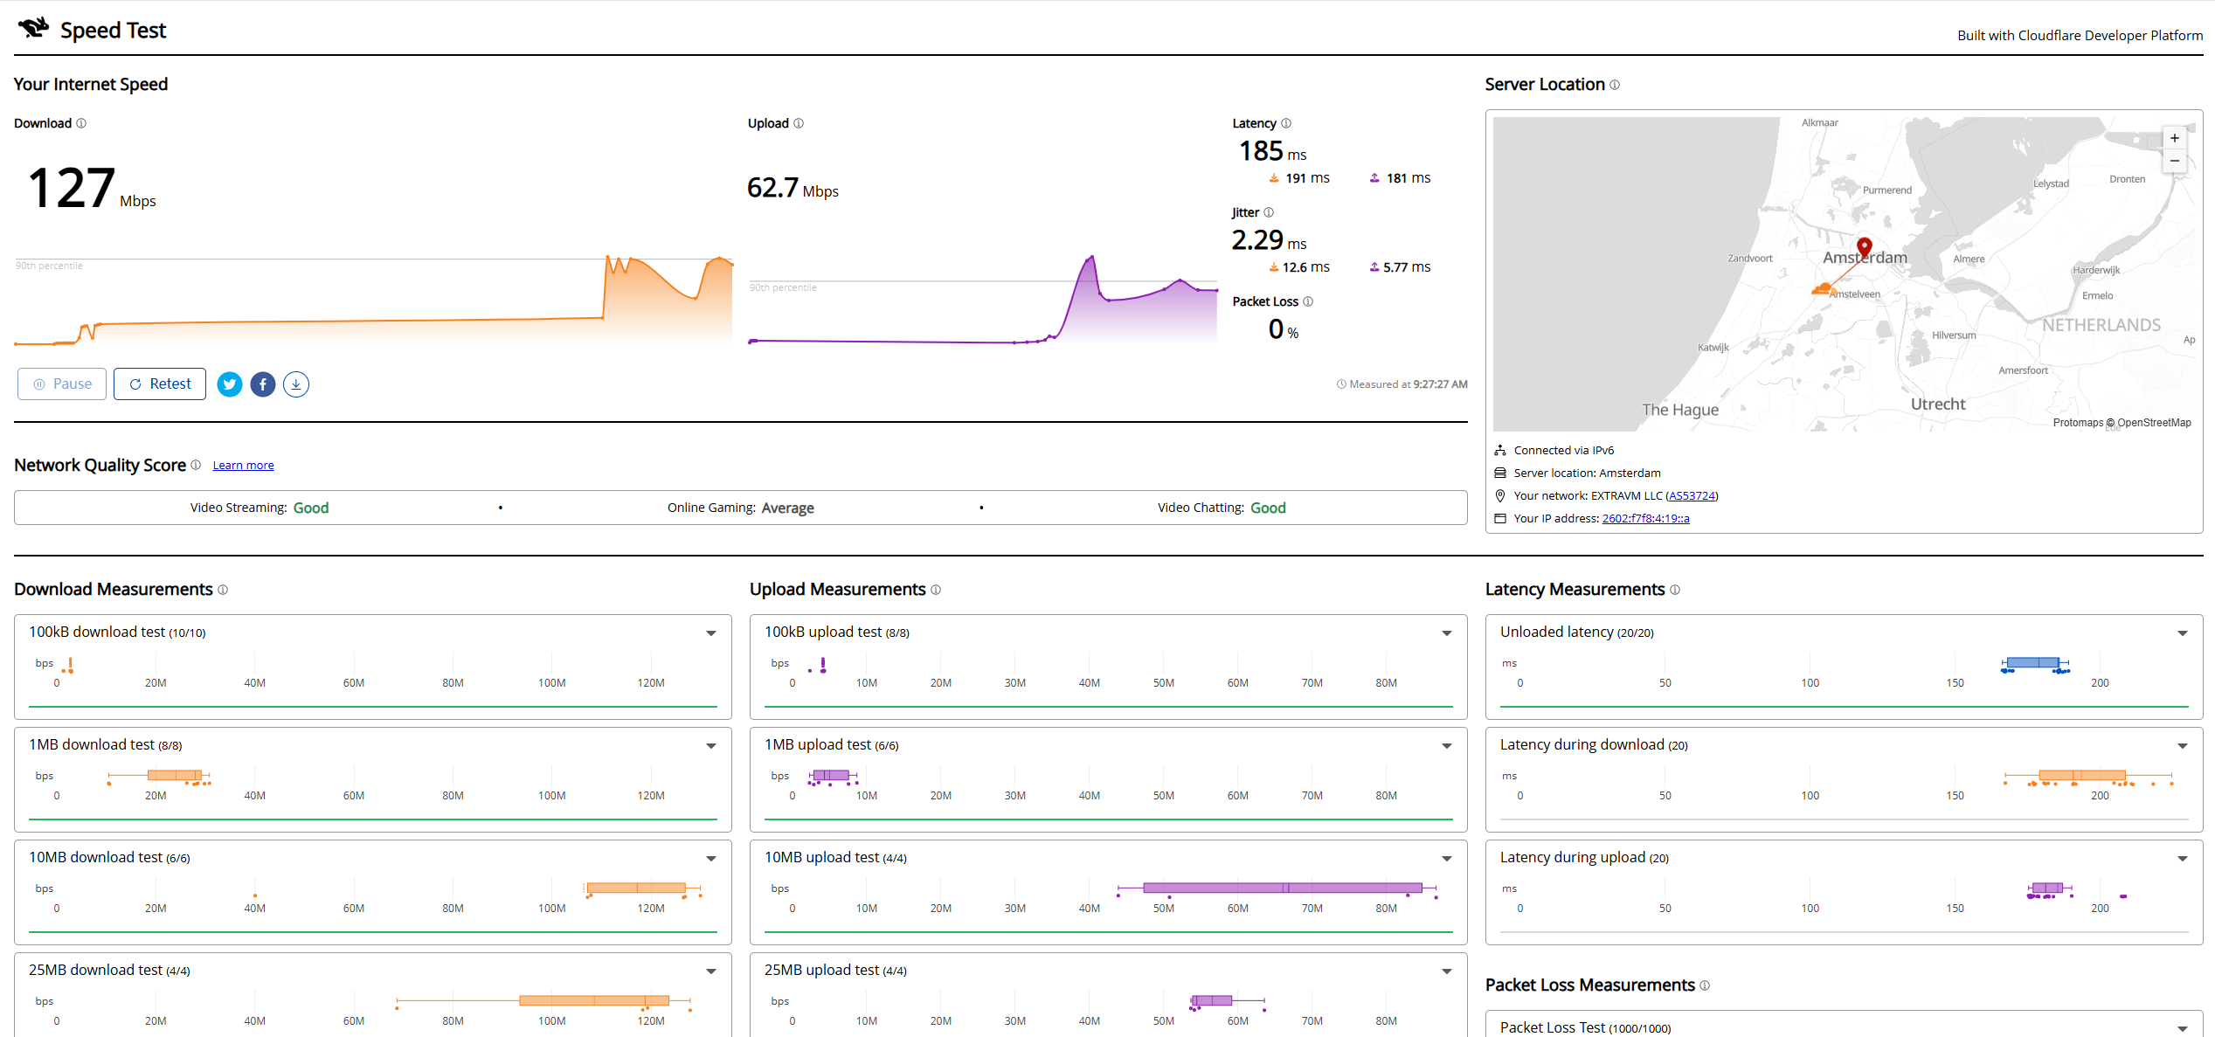Click the red Amsterdam server pin
This screenshot has height=1037, width=2215.
tap(1864, 247)
